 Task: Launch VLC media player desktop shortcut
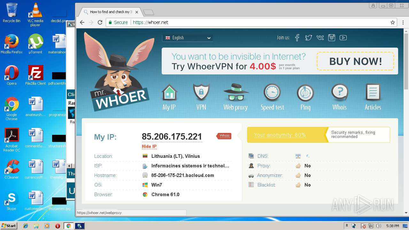pyautogui.click(x=35, y=14)
